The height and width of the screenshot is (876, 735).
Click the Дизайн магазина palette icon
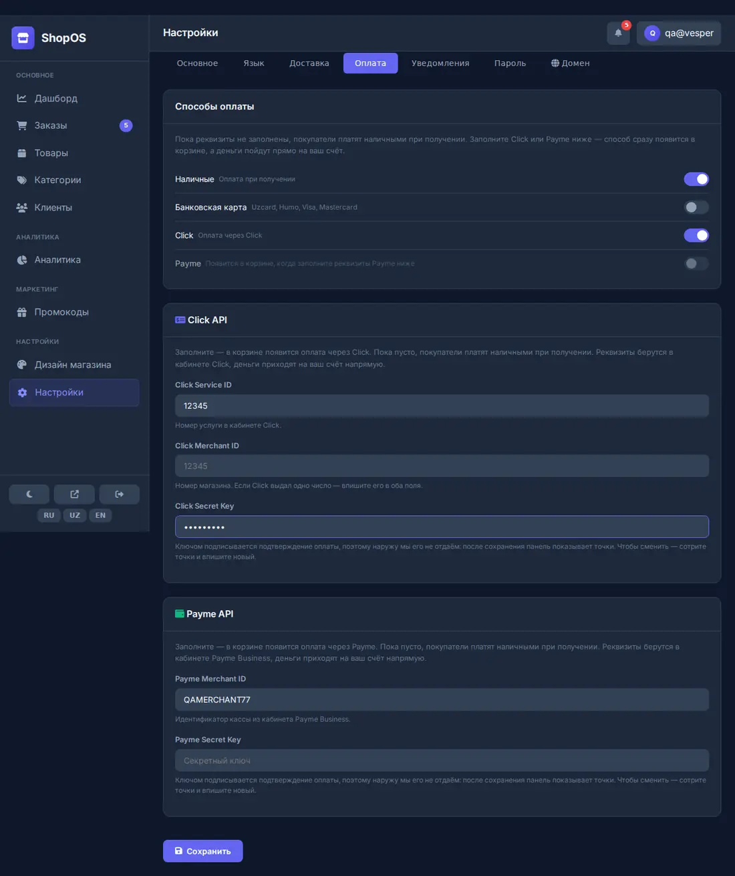point(22,365)
